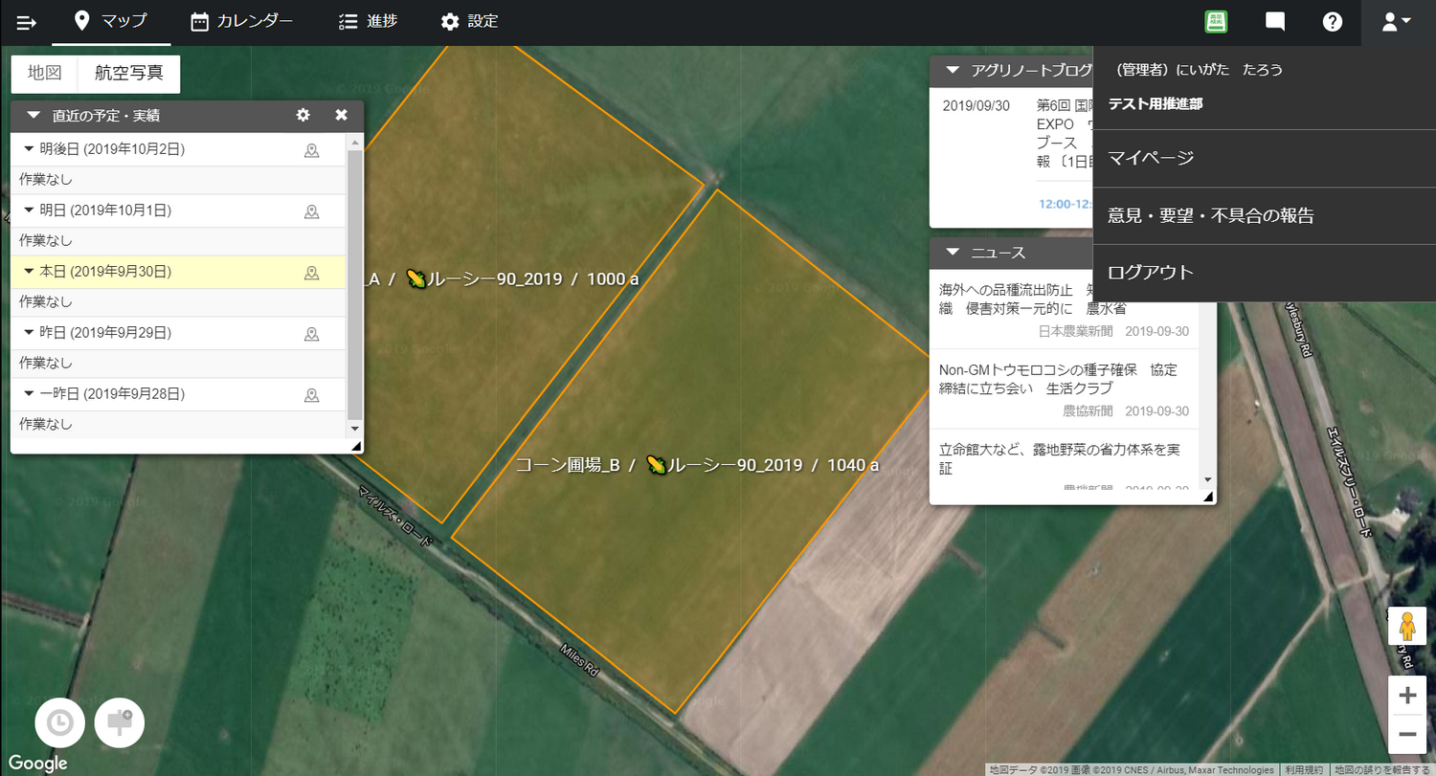The height and width of the screenshot is (776, 1436).
Task: Collapse the 本日 (2019年9月30日) section
Action: (29, 272)
